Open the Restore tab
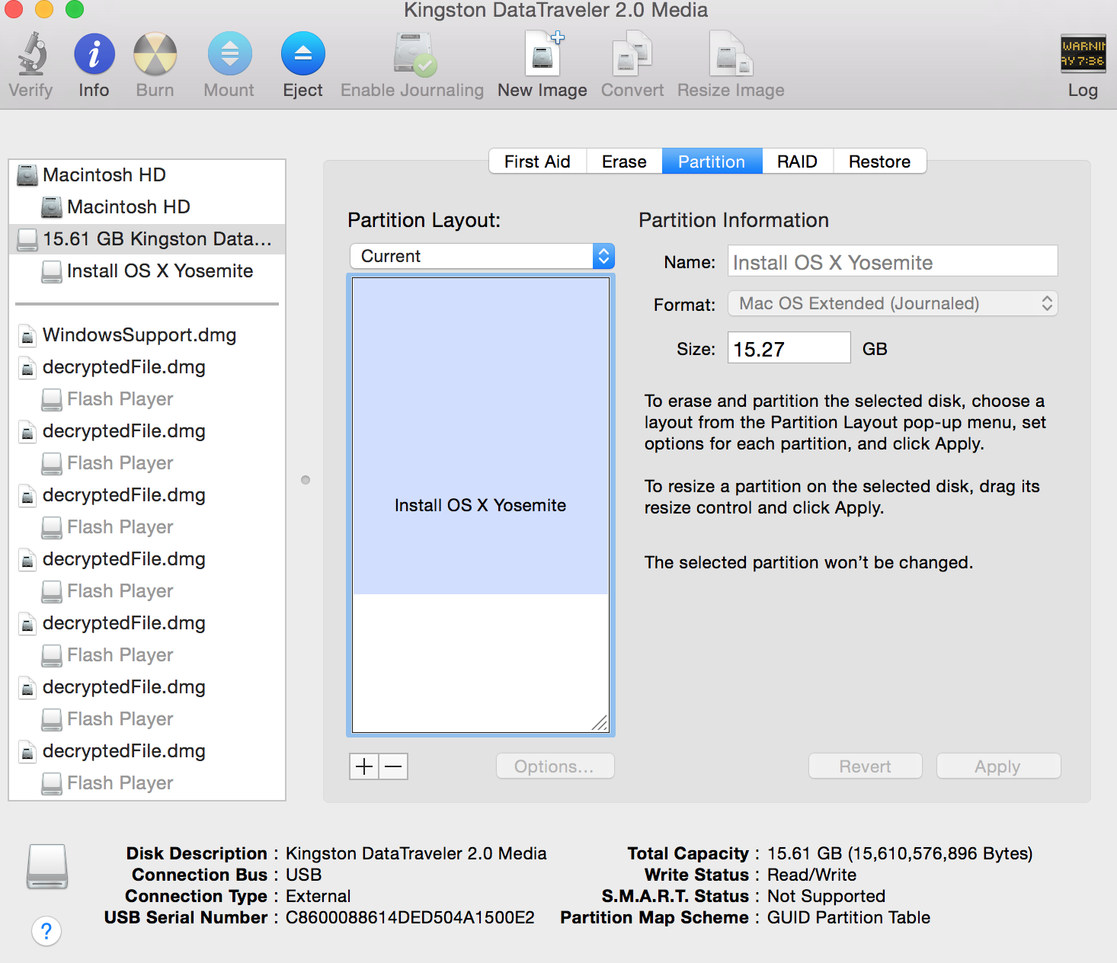 click(879, 162)
